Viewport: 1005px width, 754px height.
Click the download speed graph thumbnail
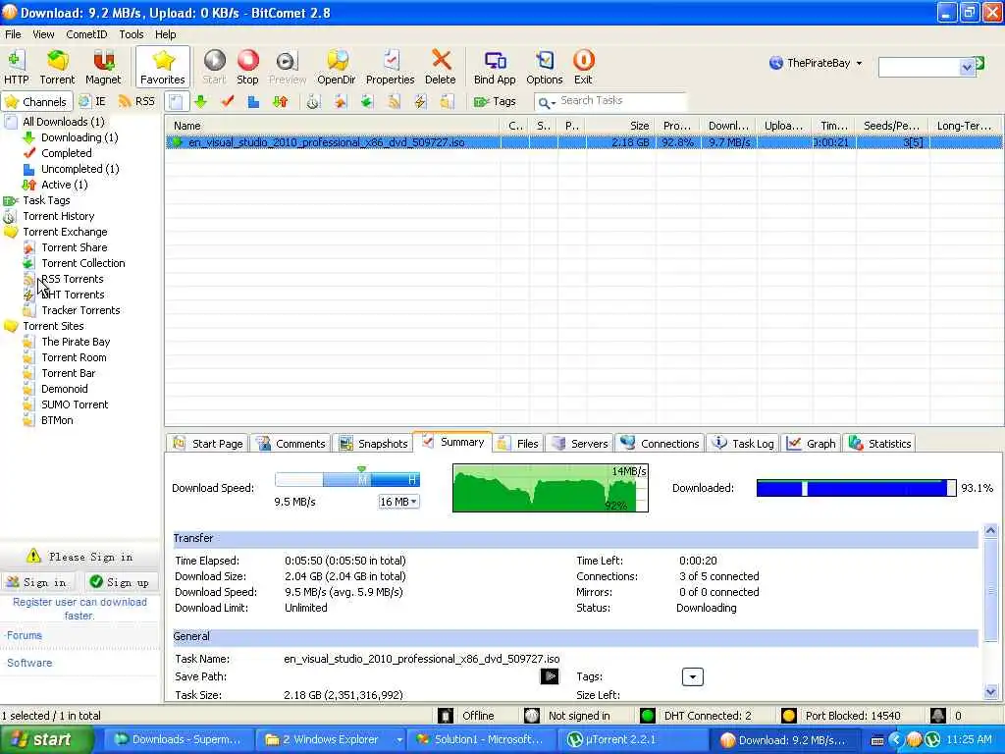(550, 488)
